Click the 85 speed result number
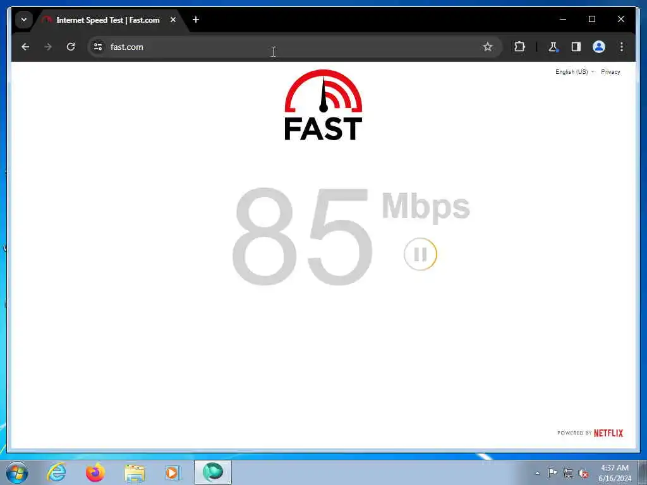This screenshot has width=647, height=485. pyautogui.click(x=303, y=236)
